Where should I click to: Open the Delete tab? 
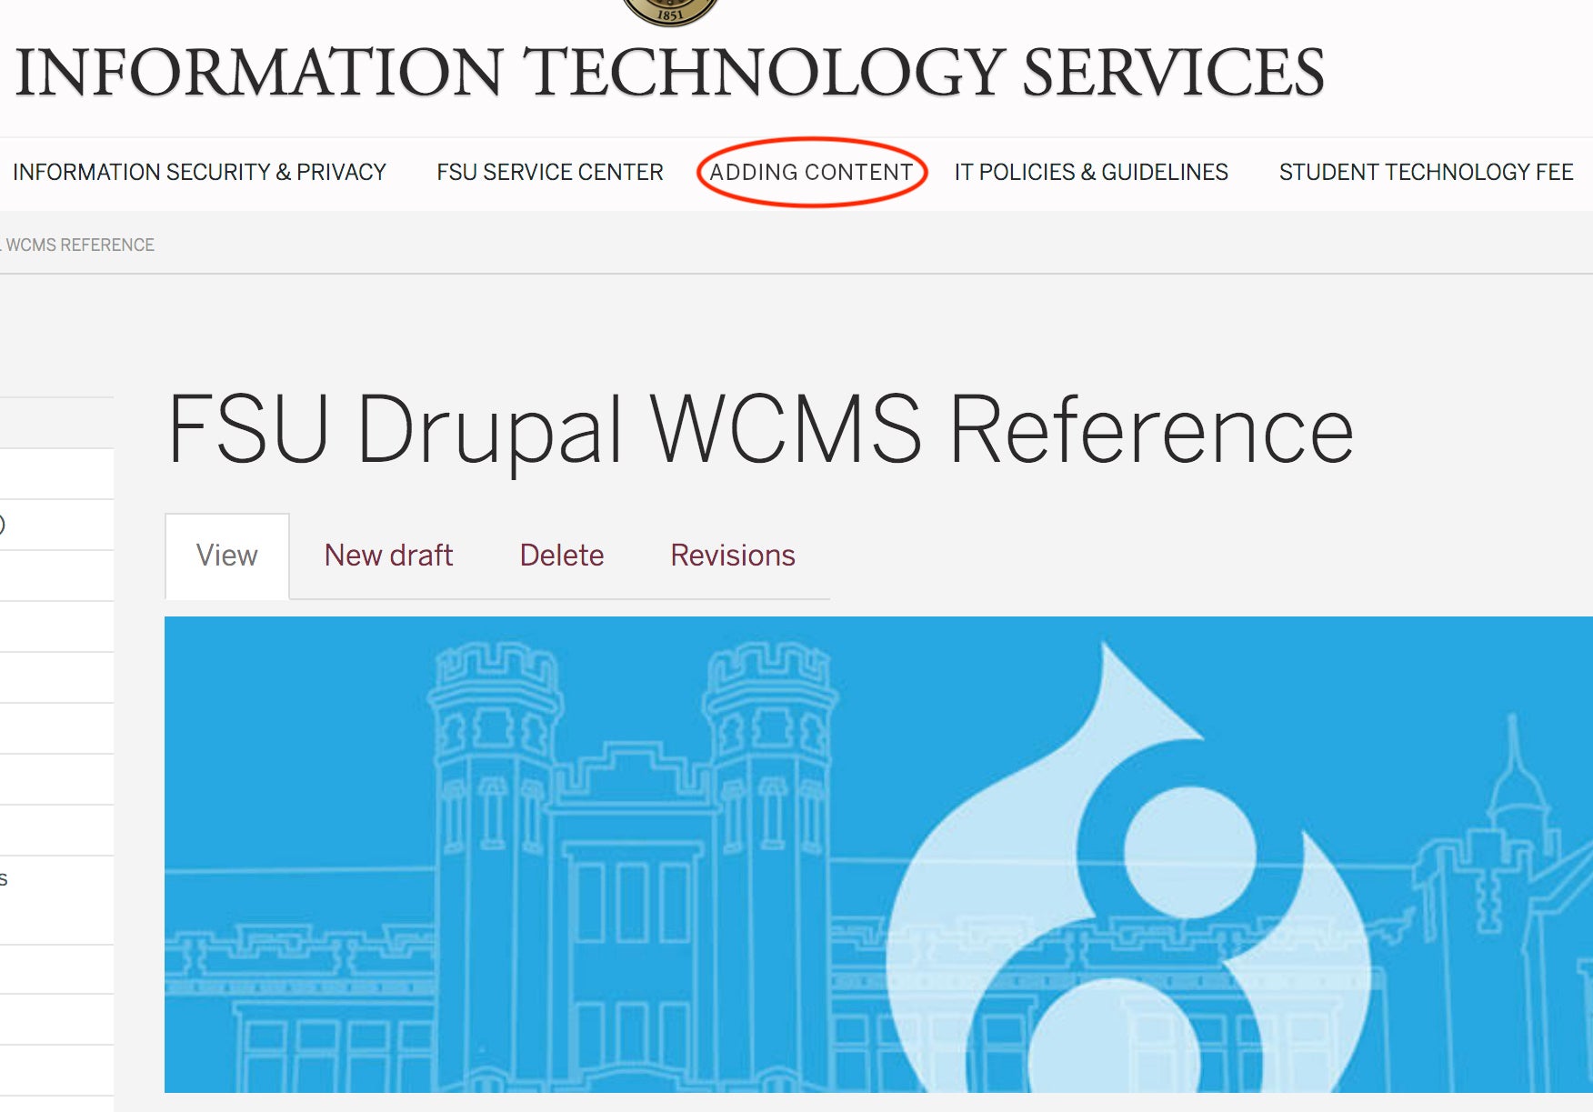pyautogui.click(x=562, y=556)
